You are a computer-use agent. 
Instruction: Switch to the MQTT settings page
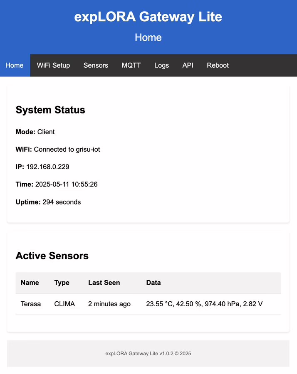[x=131, y=65]
